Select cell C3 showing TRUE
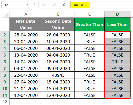The width and height of the screenshot is (133, 105). point(89,41)
